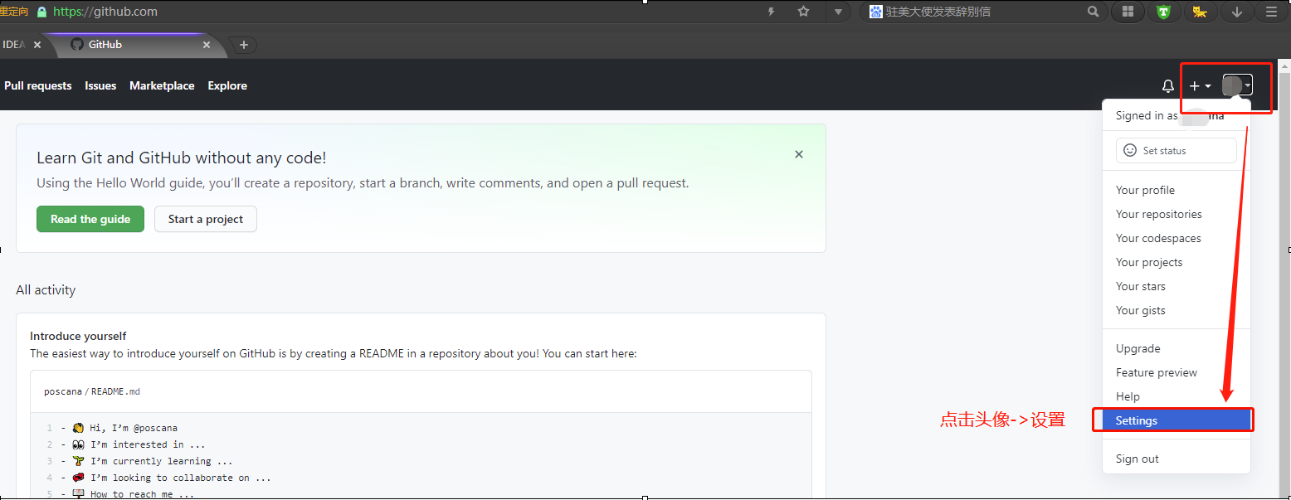This screenshot has width=1291, height=500.
Task: Click the poscana / README.md file path
Action: pyautogui.click(x=92, y=391)
